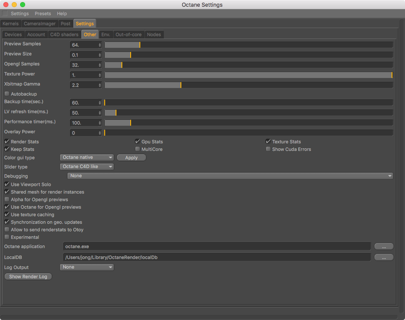Click the Preview Size stepper arrows
405x320 pixels.
click(x=100, y=55)
